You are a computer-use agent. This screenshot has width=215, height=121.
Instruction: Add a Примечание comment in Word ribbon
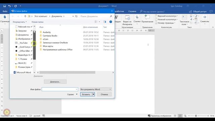coord(147,19)
